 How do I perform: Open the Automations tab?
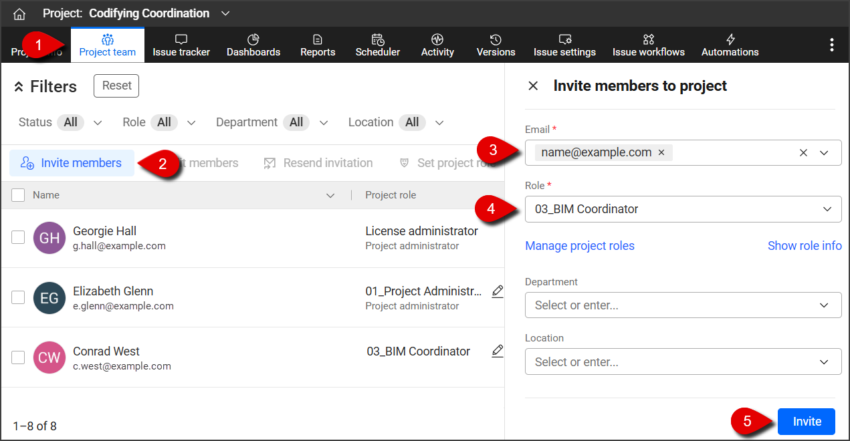[x=730, y=45]
